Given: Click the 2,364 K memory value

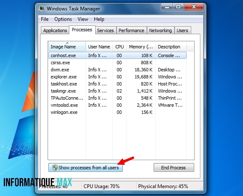Looking at the screenshot, I should [144, 105].
